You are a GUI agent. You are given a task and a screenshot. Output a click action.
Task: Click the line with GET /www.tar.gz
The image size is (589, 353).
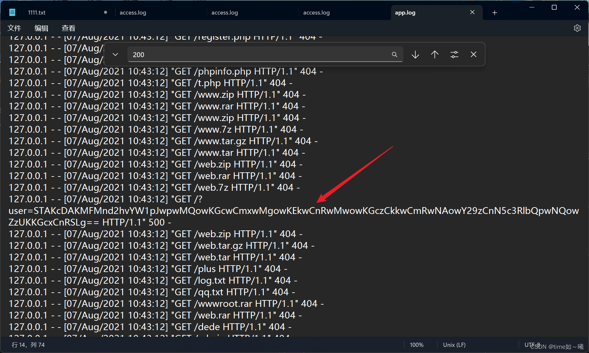coord(163,141)
